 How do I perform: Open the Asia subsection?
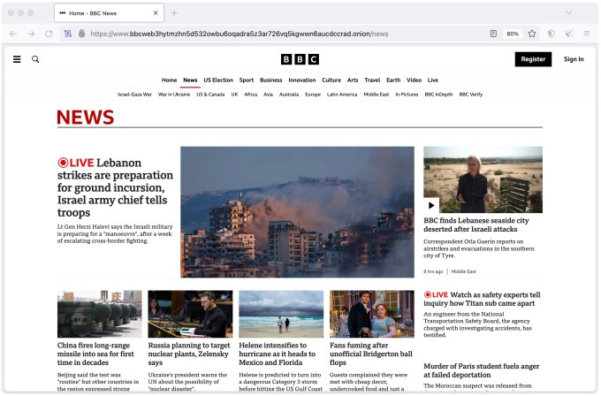tap(269, 95)
